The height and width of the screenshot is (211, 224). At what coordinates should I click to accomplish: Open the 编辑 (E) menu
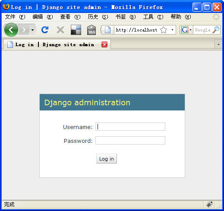[43, 17]
